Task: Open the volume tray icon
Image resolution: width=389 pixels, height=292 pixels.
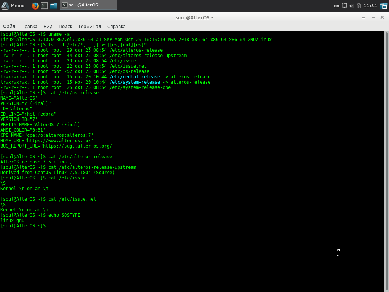Action: click(351, 6)
